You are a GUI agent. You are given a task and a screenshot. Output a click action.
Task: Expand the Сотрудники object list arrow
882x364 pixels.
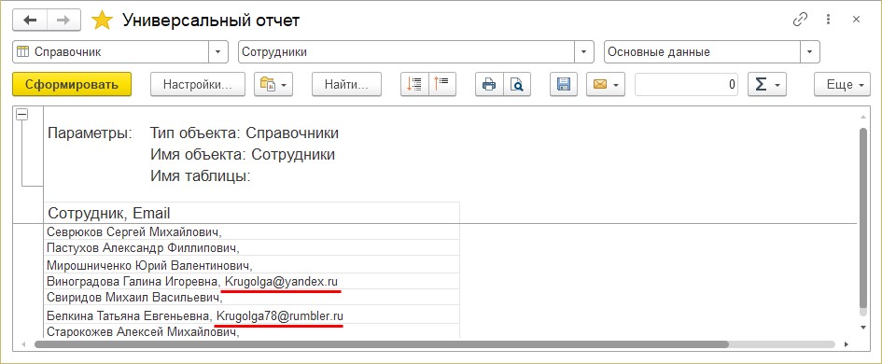point(584,51)
